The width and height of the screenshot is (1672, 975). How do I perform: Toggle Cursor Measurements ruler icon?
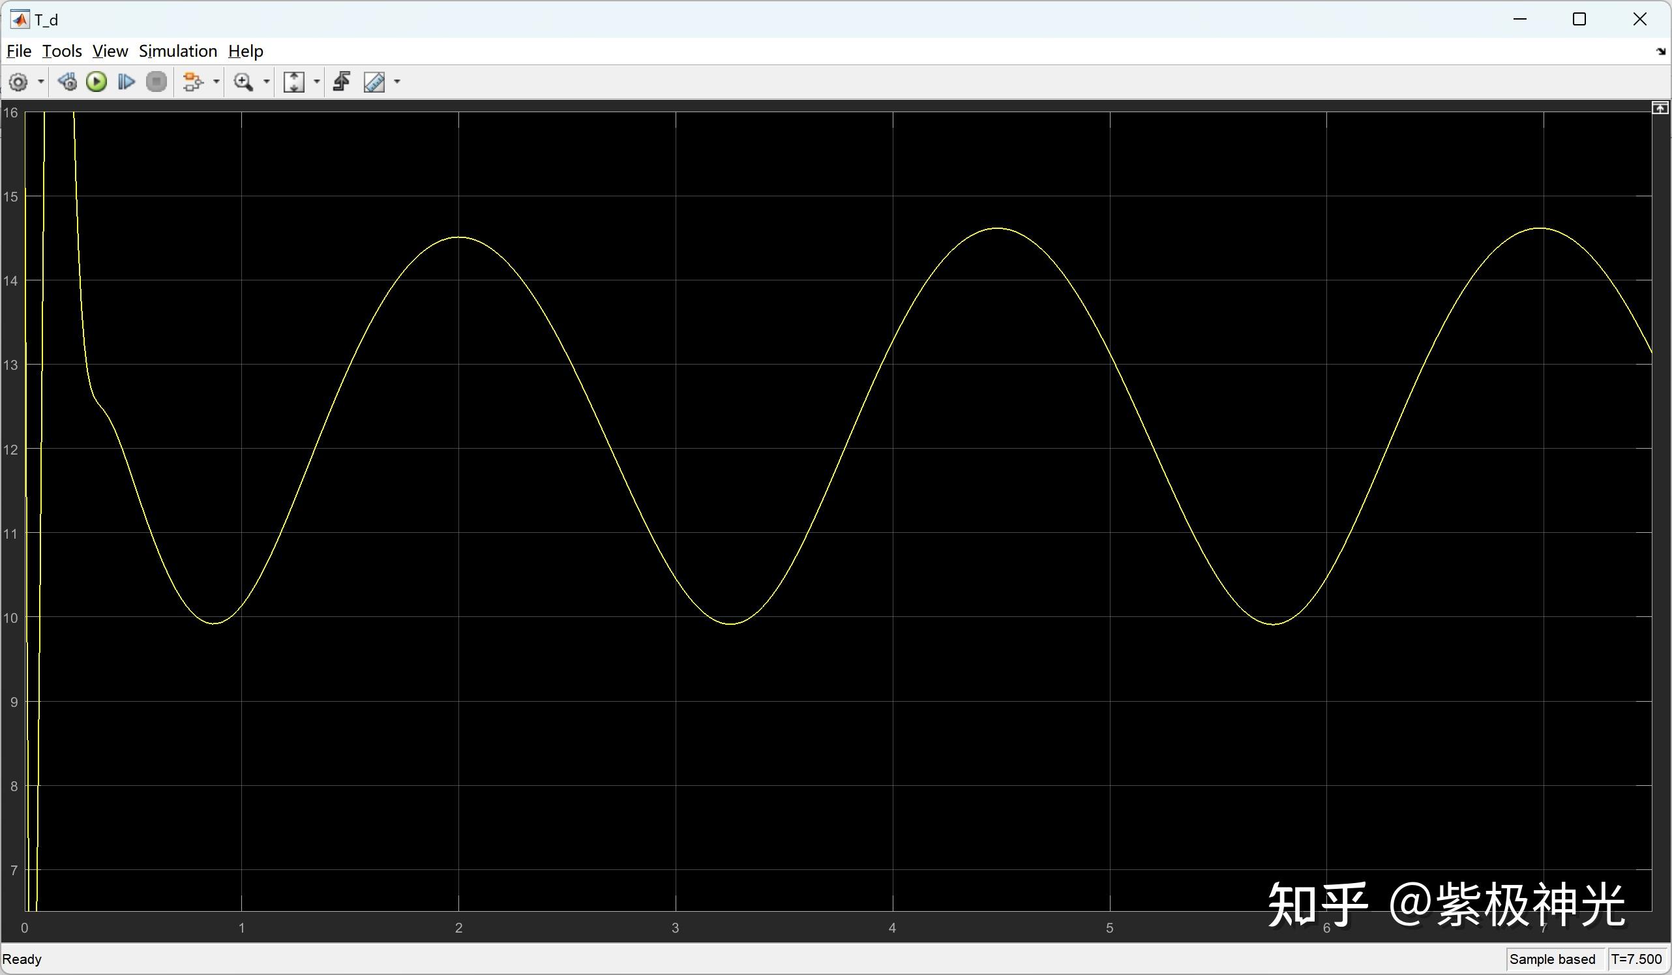point(374,82)
